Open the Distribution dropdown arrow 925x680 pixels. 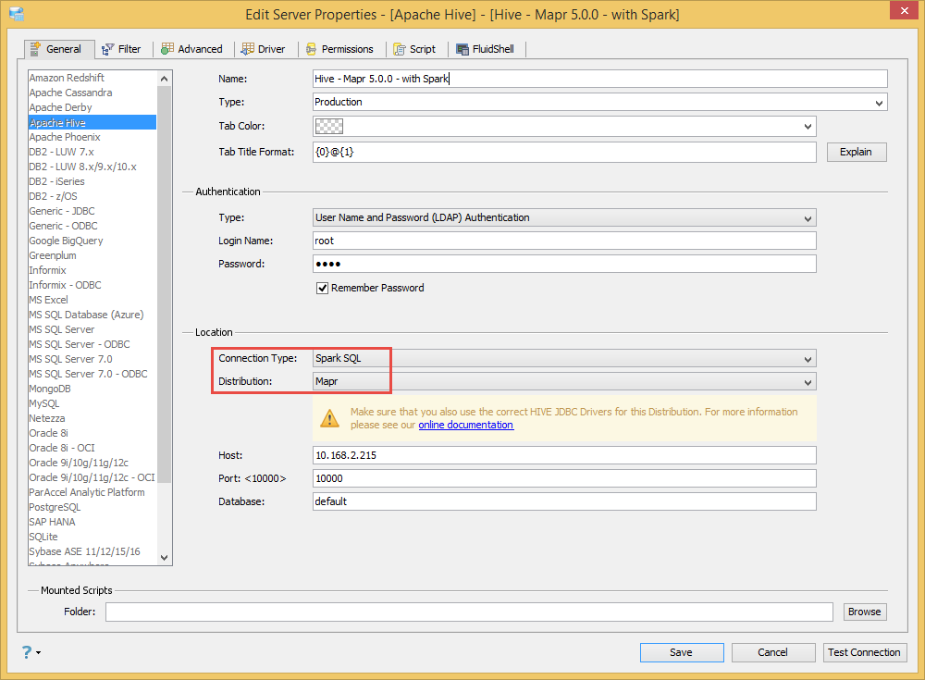click(808, 382)
